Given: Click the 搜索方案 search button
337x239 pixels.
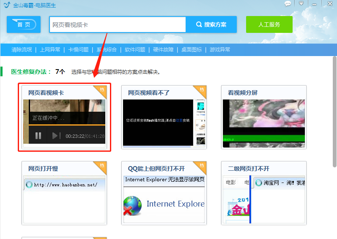Looking at the screenshot, I should coord(211,24).
